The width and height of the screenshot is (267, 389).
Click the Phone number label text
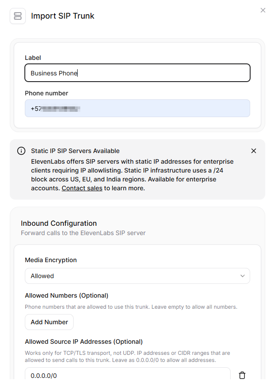click(46, 93)
